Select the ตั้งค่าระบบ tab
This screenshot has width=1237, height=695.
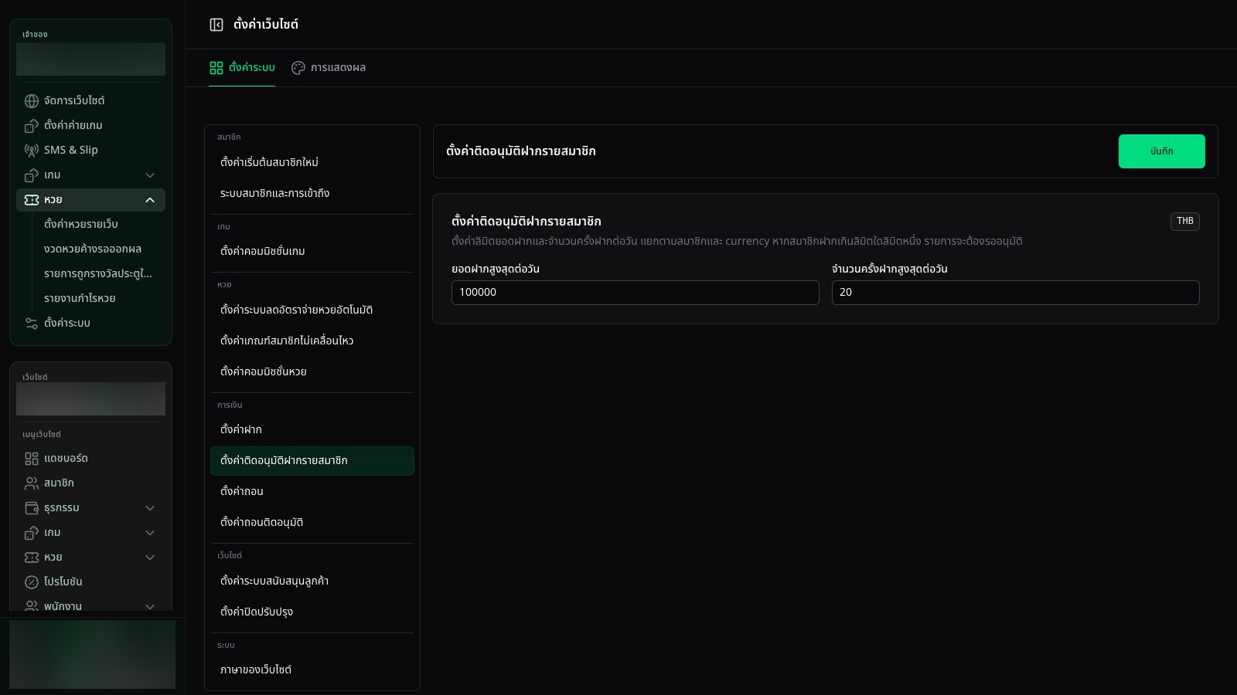pyautogui.click(x=242, y=68)
